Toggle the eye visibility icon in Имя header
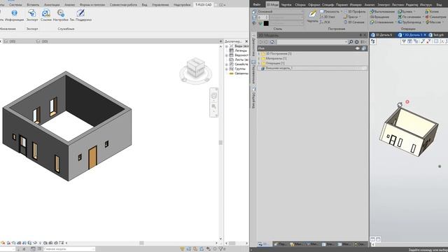 tap(358, 48)
